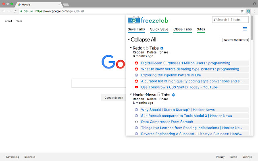
Task: Open DigitalOcean Surpasses 1 Million Users link
Action: click(x=185, y=63)
